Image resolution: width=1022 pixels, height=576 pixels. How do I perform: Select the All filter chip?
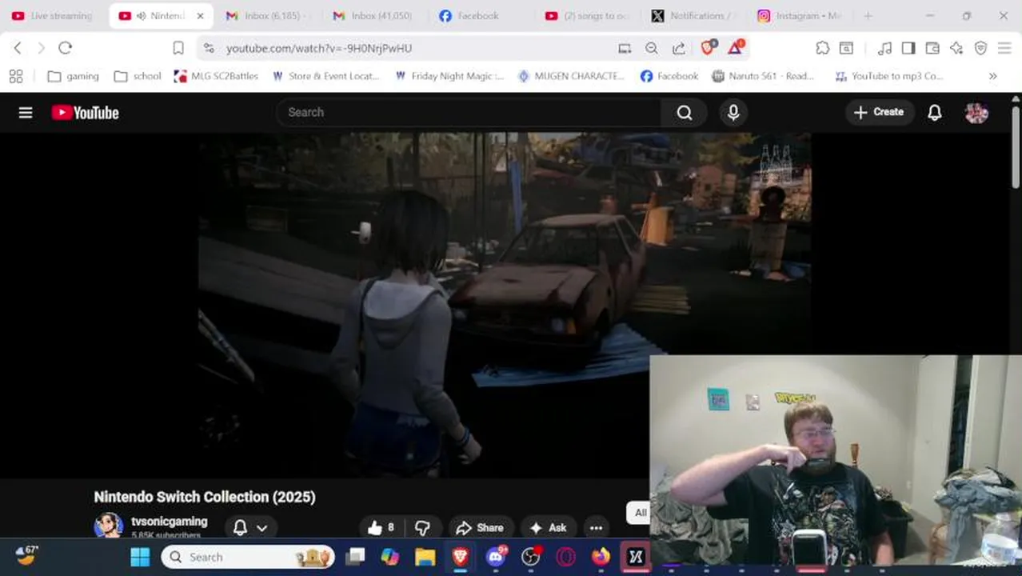(639, 513)
